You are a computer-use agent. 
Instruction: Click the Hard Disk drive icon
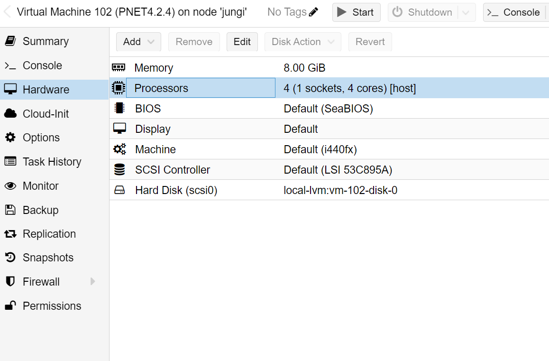point(119,190)
